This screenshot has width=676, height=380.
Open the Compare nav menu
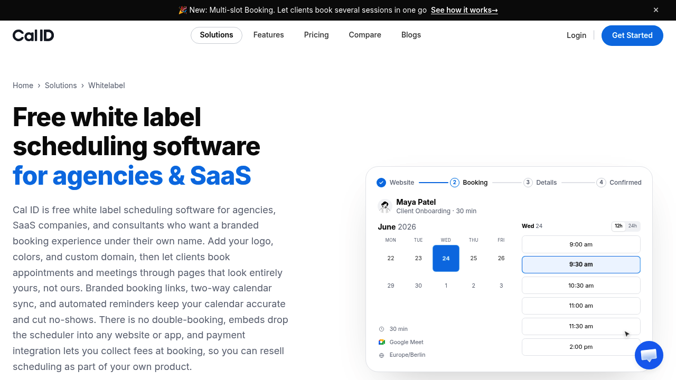pyautogui.click(x=365, y=35)
